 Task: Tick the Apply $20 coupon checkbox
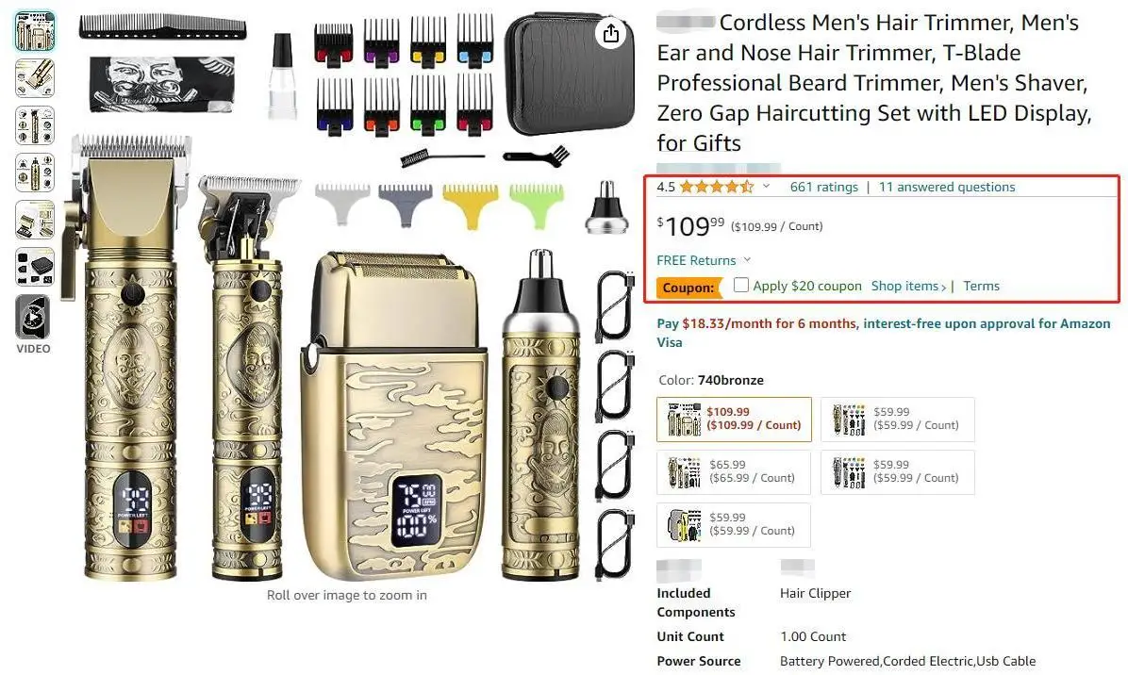[741, 285]
